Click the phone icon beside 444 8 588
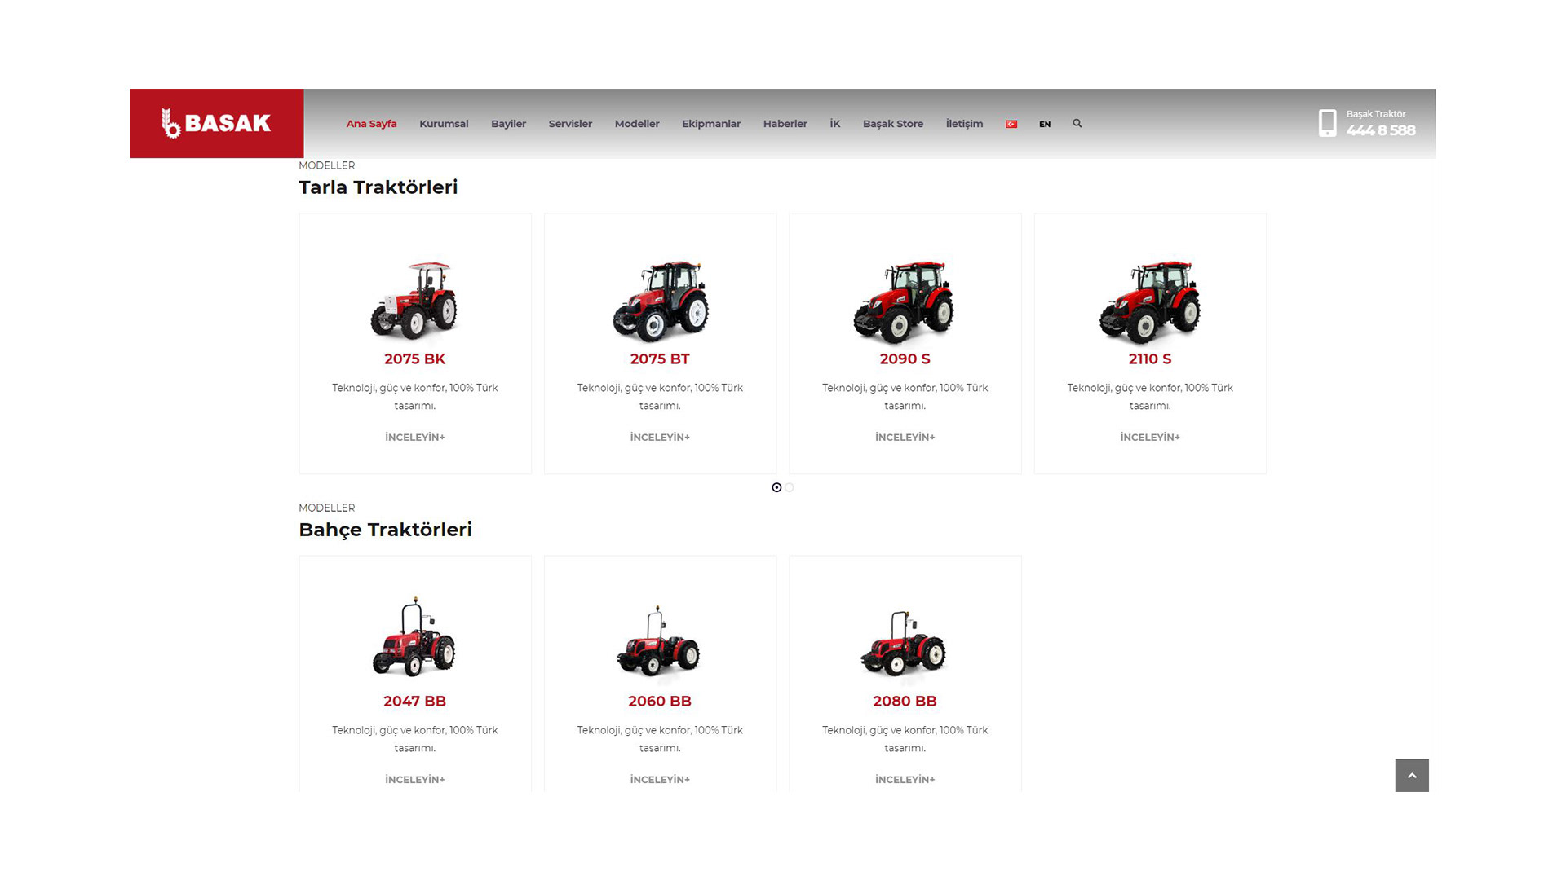This screenshot has height=880, width=1566. click(x=1327, y=123)
